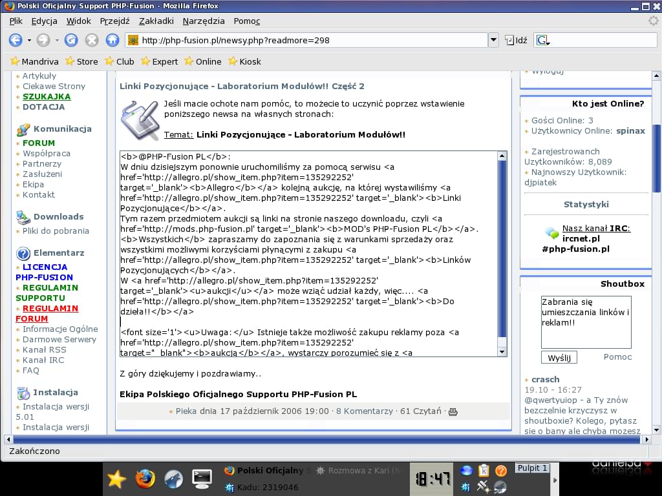Expand the Back button history dropdown
Image resolution: width=662 pixels, height=496 pixels.
[x=29, y=40]
